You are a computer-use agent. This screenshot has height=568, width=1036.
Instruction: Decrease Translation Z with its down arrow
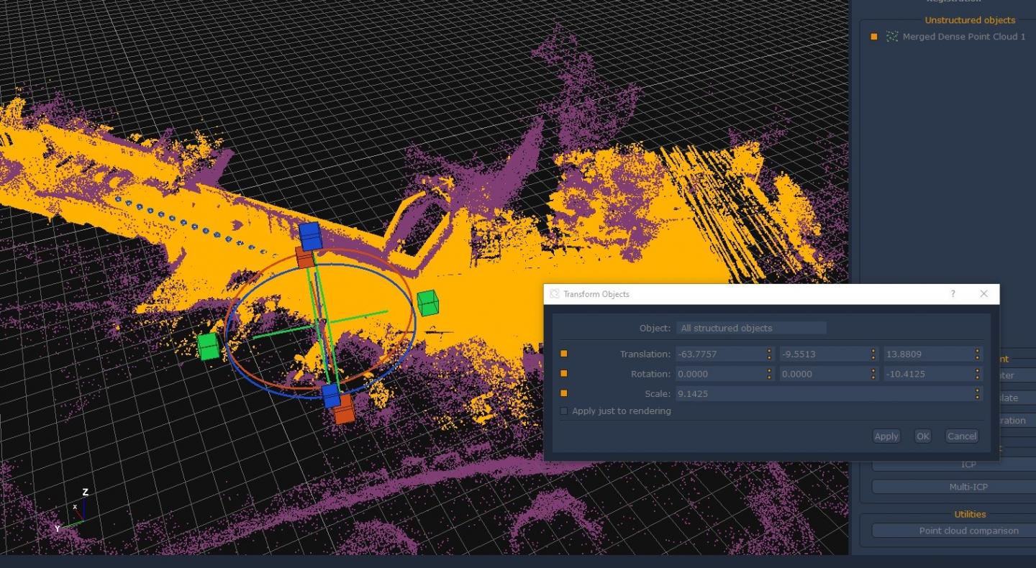tap(977, 357)
